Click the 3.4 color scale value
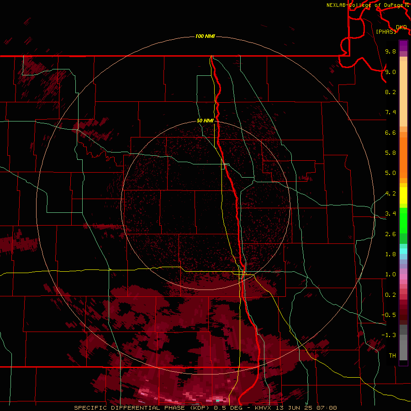 (x=390, y=214)
